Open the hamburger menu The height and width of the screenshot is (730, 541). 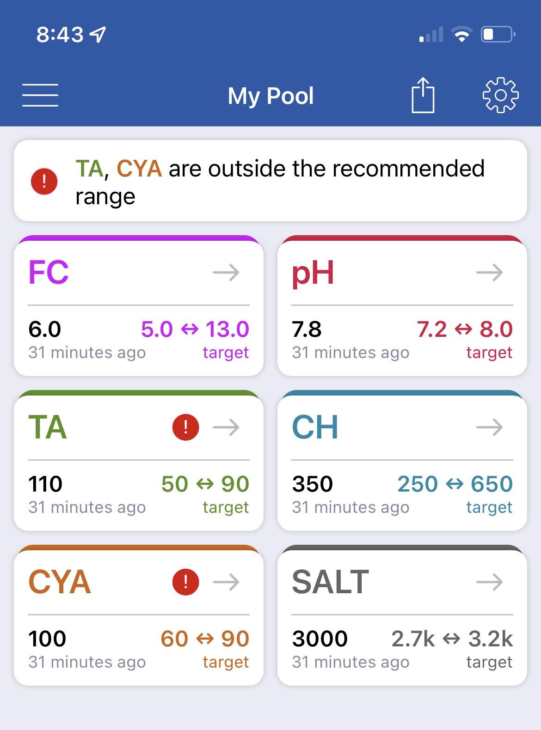(x=40, y=95)
